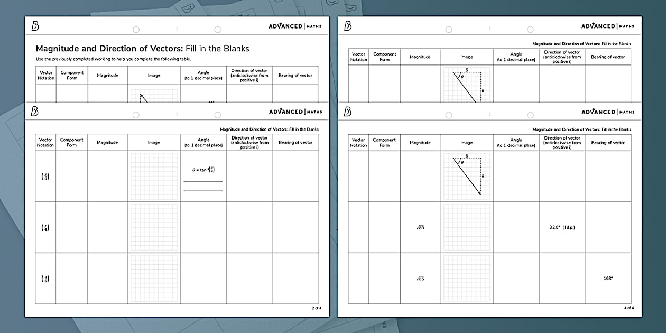Click the 320° (1d.p.) direction value
This screenshot has width=666, height=333.
click(562, 227)
